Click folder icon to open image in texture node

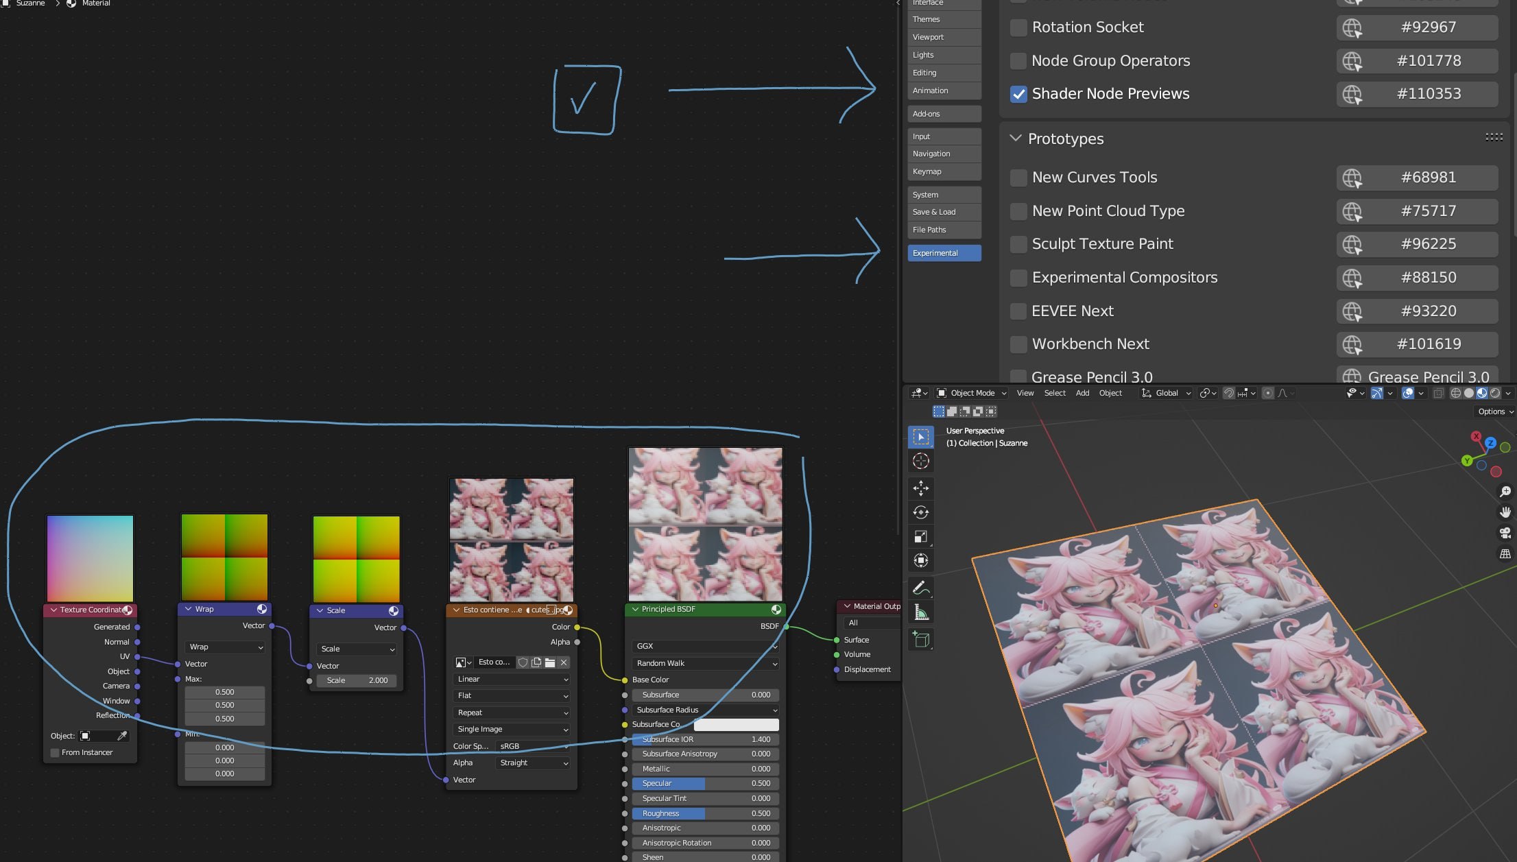tap(550, 662)
